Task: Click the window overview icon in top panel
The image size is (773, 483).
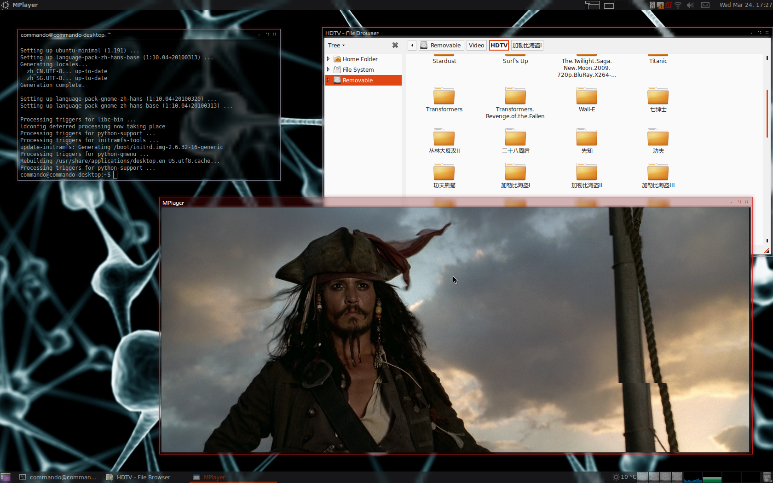Action: pos(592,5)
